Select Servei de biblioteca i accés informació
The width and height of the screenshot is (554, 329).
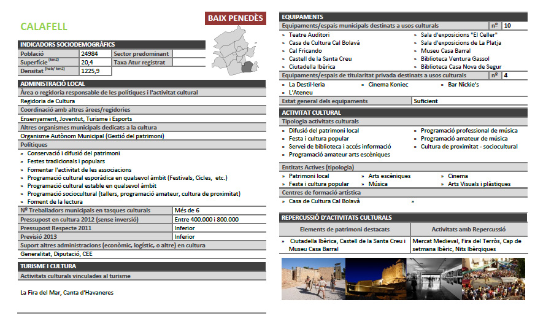coord(339,146)
